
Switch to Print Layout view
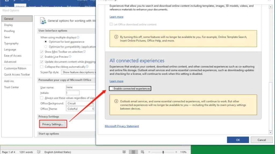point(133,151)
